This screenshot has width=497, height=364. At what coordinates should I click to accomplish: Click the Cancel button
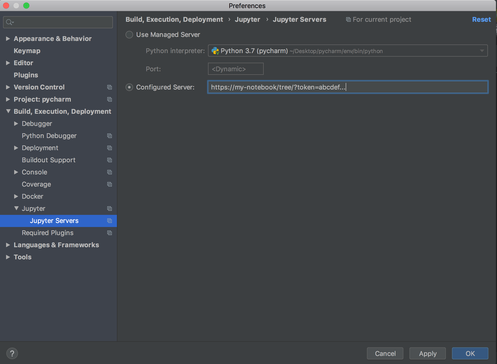click(385, 353)
